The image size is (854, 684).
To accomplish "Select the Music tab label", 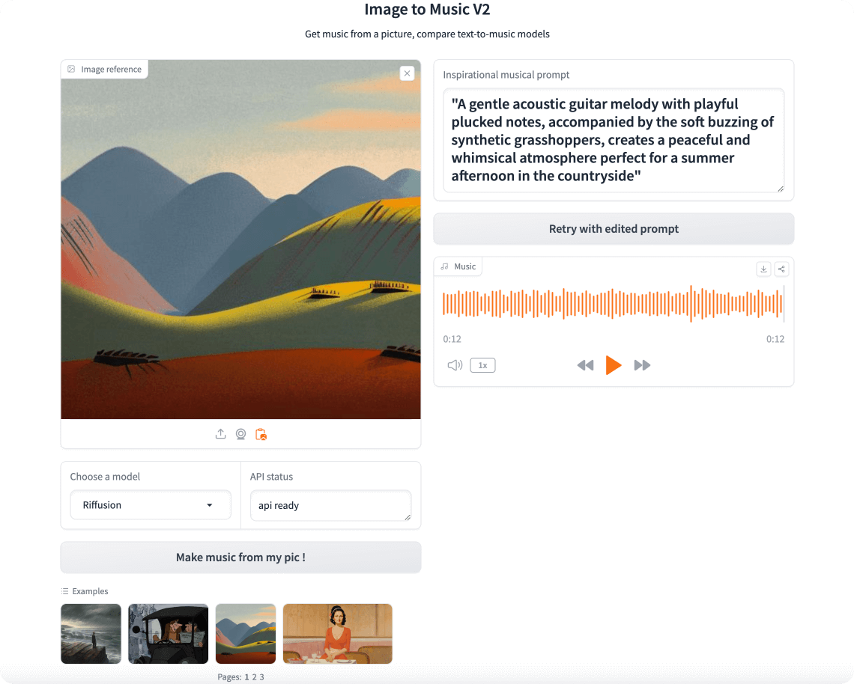I will [x=459, y=266].
